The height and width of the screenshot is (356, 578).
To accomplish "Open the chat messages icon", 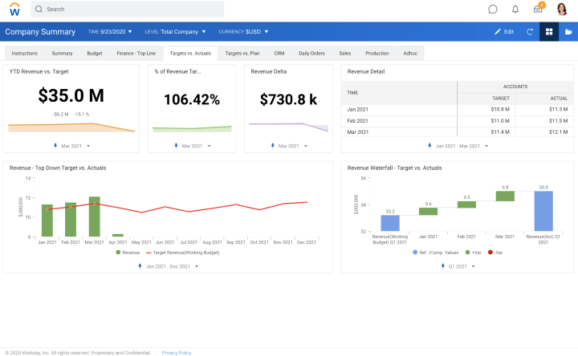I will coord(493,10).
